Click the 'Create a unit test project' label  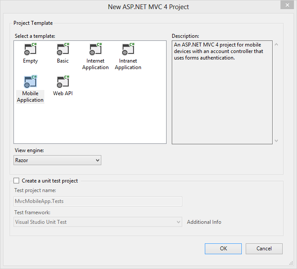(x=50, y=181)
